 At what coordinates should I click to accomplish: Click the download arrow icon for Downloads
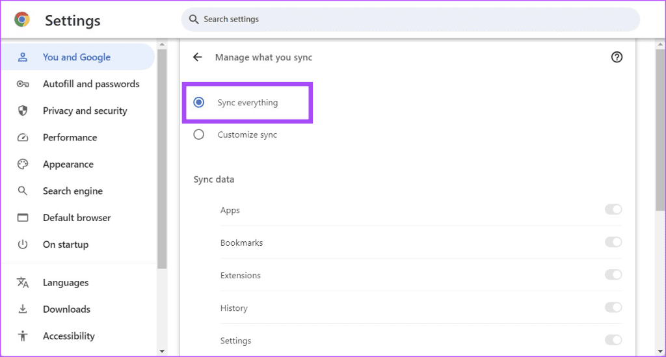click(x=23, y=309)
